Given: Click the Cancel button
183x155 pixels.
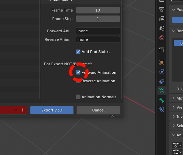Looking at the screenshot, I should tap(98, 110).
